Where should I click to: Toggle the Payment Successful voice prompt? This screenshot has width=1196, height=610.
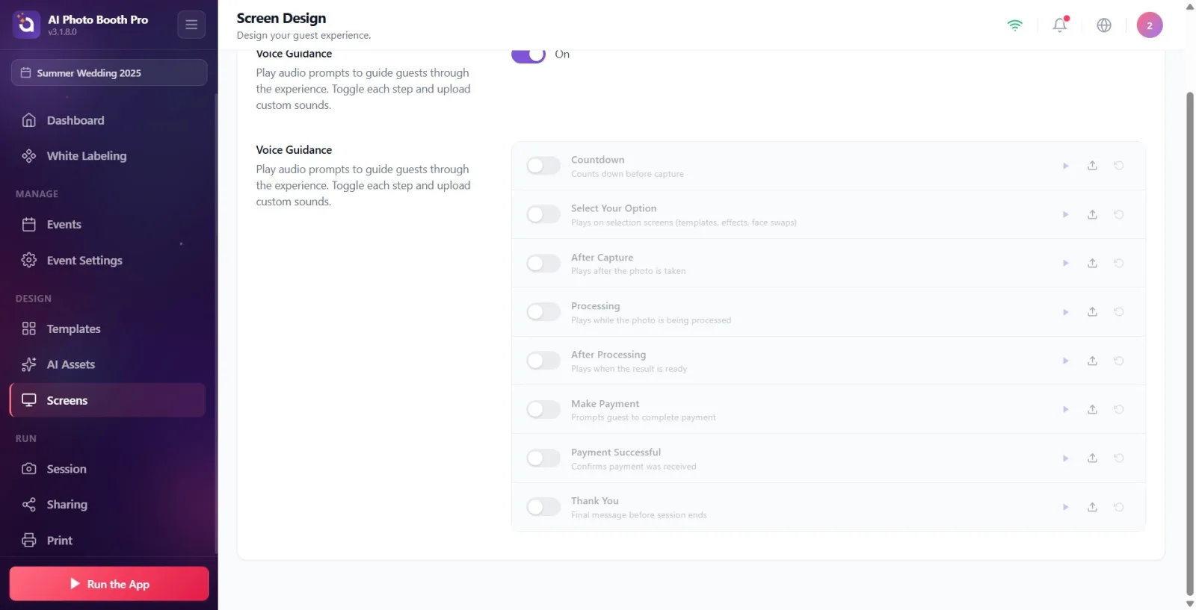(x=543, y=458)
